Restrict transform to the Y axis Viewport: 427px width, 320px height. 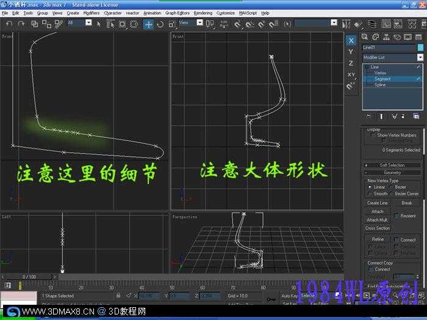click(x=351, y=52)
